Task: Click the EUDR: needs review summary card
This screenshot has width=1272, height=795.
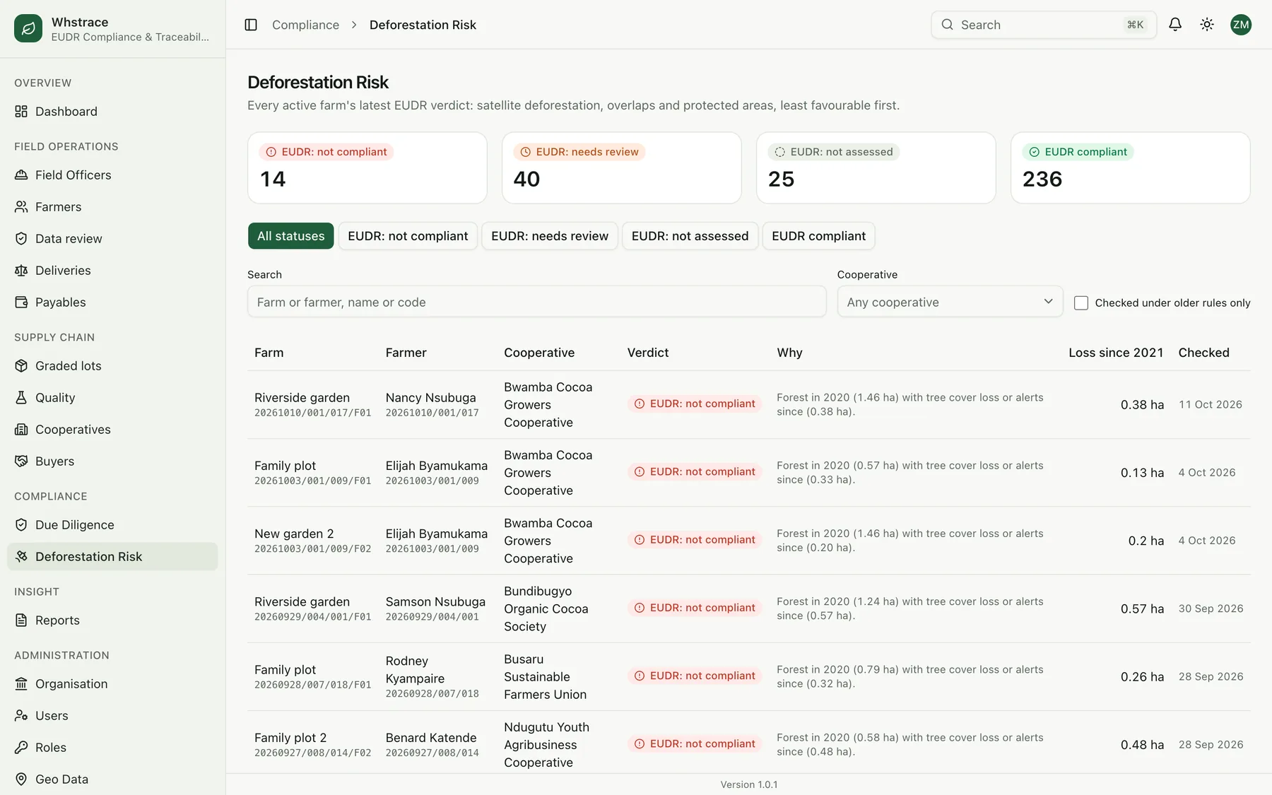Action: tap(622, 168)
